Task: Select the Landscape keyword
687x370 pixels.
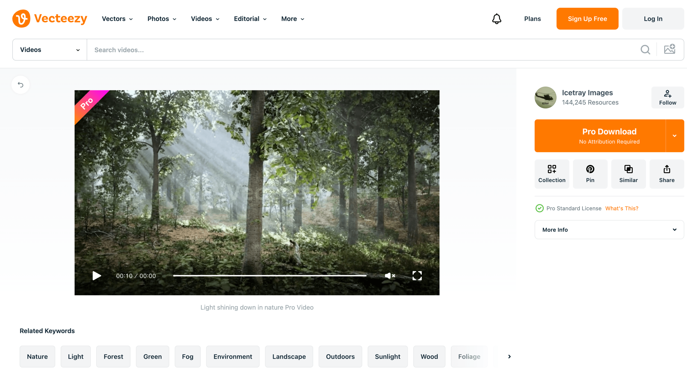Action: coord(289,357)
